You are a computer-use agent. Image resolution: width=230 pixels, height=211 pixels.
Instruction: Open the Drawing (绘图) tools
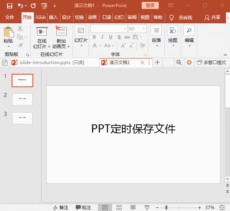click(172, 36)
